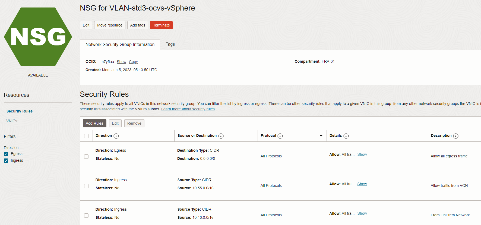Click the Move resource button
This screenshot has height=225, width=481.
point(110,25)
